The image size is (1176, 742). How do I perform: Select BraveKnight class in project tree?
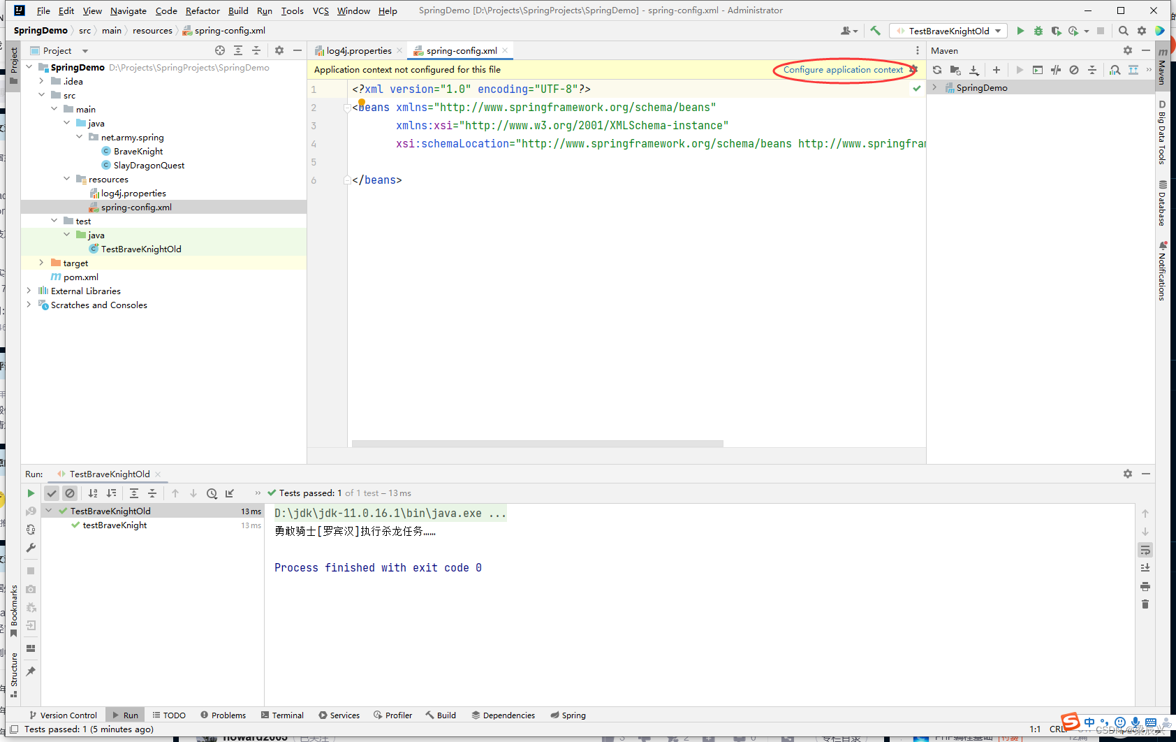pos(138,151)
